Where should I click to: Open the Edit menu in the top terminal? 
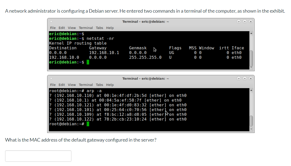(x=62, y=28)
